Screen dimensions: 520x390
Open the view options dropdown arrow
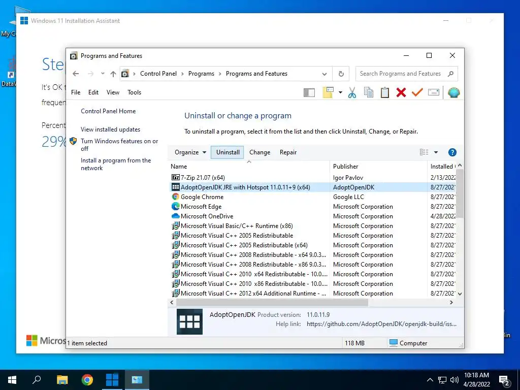[436, 152]
